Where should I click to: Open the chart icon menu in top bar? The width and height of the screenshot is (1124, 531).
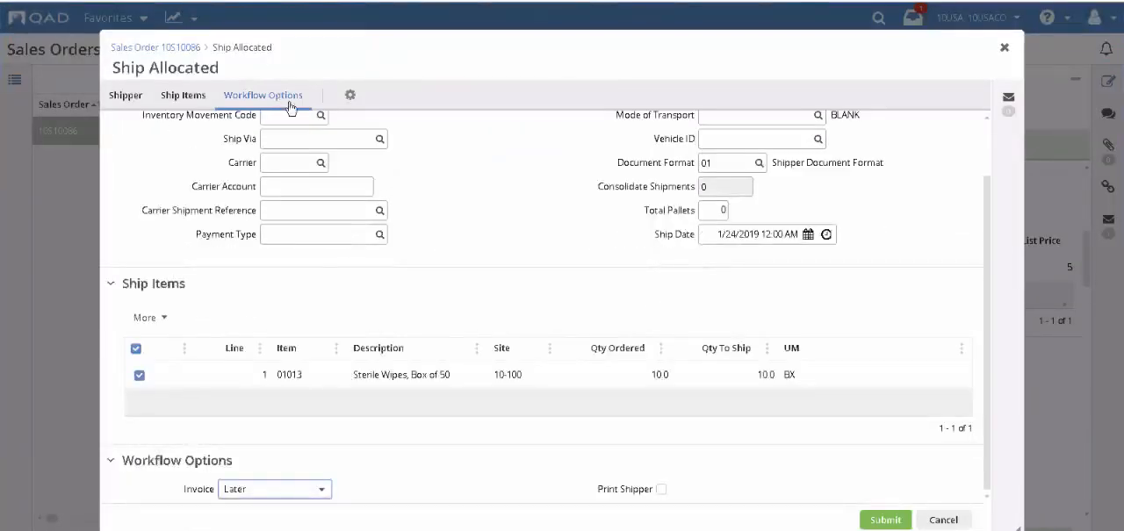coord(180,18)
